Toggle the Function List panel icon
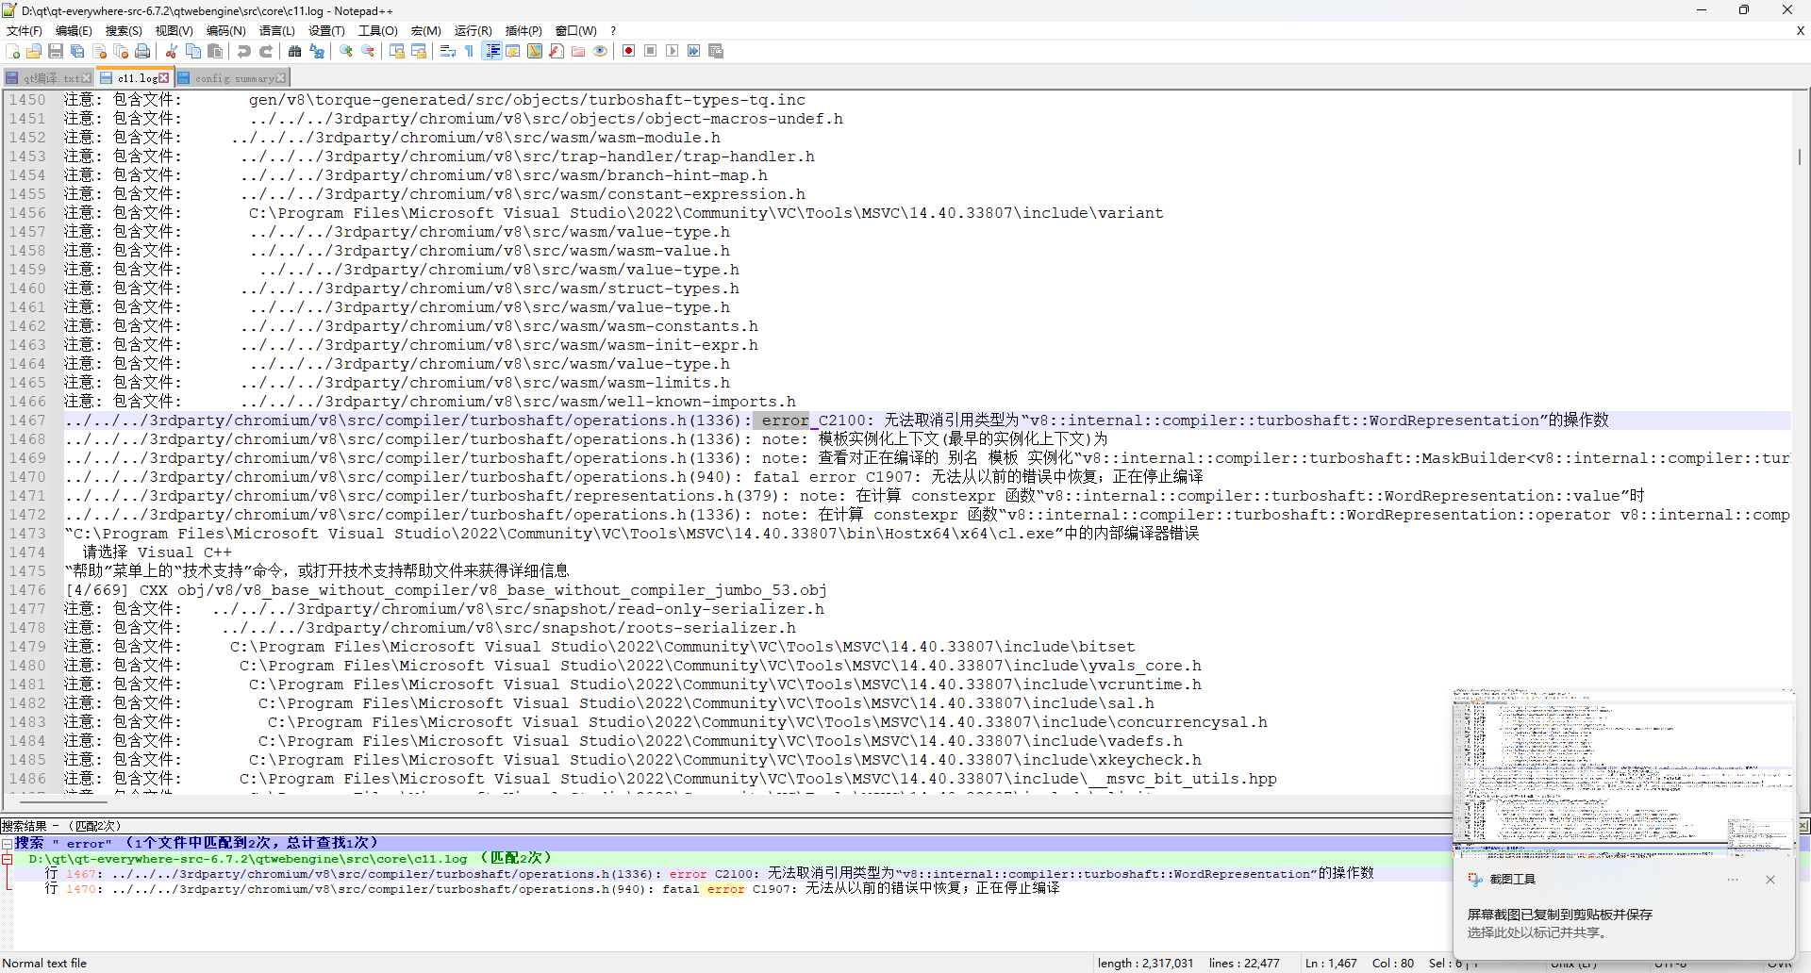Image resolution: width=1811 pixels, height=973 pixels. (557, 51)
